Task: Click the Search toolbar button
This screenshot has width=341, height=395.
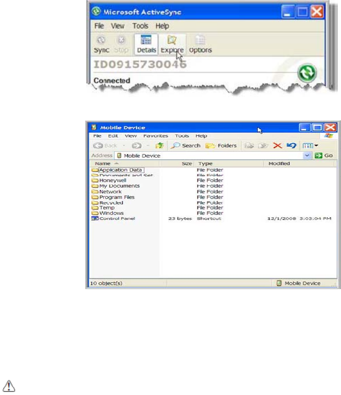Action: point(186,146)
